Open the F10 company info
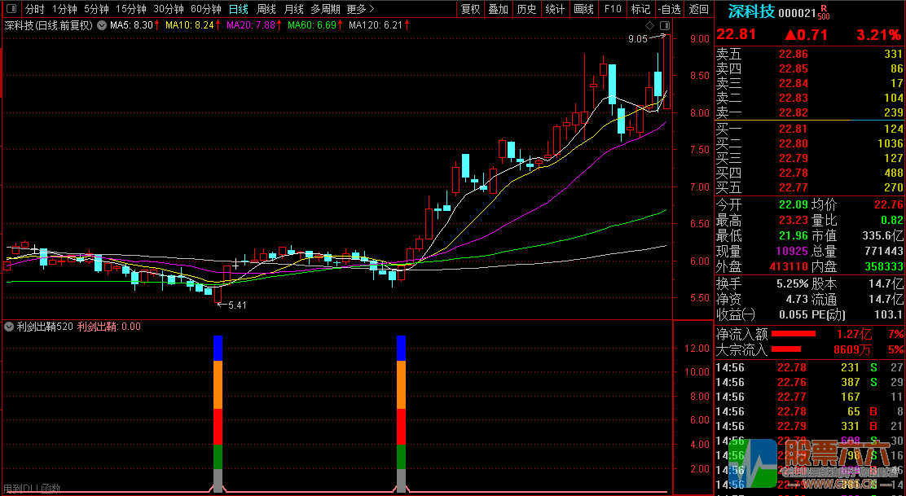This screenshot has height=496, width=906. tap(612, 10)
